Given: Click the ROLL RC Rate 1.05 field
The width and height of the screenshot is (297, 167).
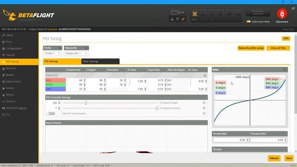Looking at the screenshot, I should (x=139, y=81).
